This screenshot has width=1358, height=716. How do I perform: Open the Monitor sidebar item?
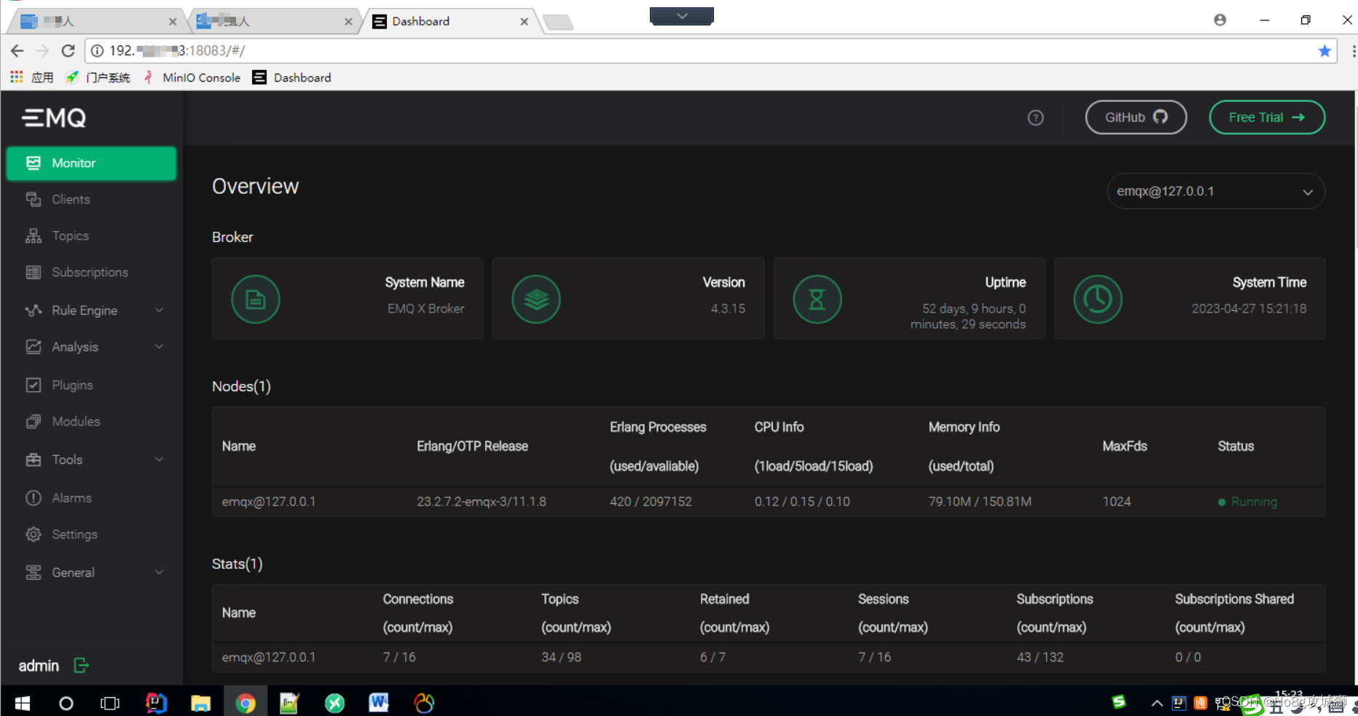(x=91, y=163)
